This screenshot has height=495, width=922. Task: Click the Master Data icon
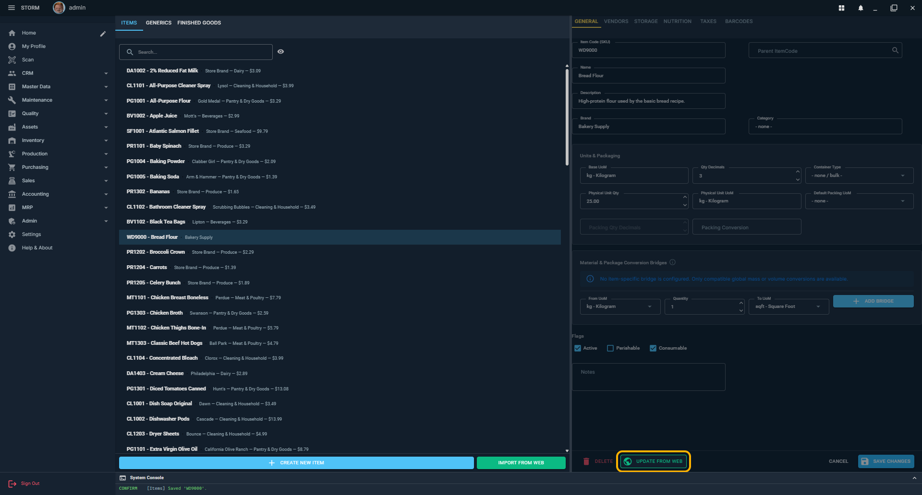(x=12, y=87)
